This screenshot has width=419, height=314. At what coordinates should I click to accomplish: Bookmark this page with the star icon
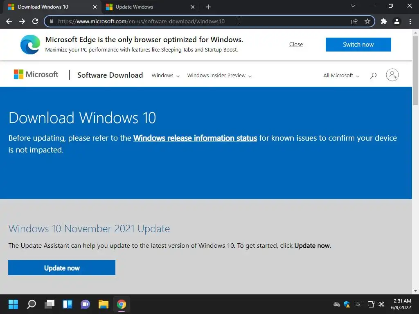(x=367, y=21)
